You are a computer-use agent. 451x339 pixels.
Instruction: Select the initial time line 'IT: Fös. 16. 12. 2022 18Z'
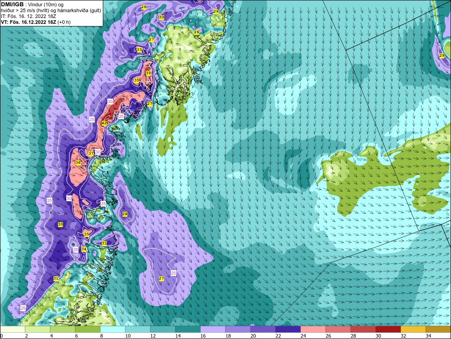click(28, 16)
